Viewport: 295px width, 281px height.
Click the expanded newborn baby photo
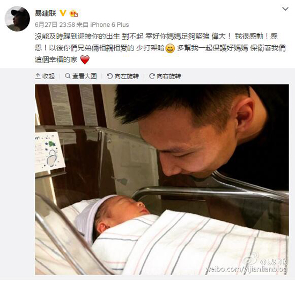(x=162, y=179)
